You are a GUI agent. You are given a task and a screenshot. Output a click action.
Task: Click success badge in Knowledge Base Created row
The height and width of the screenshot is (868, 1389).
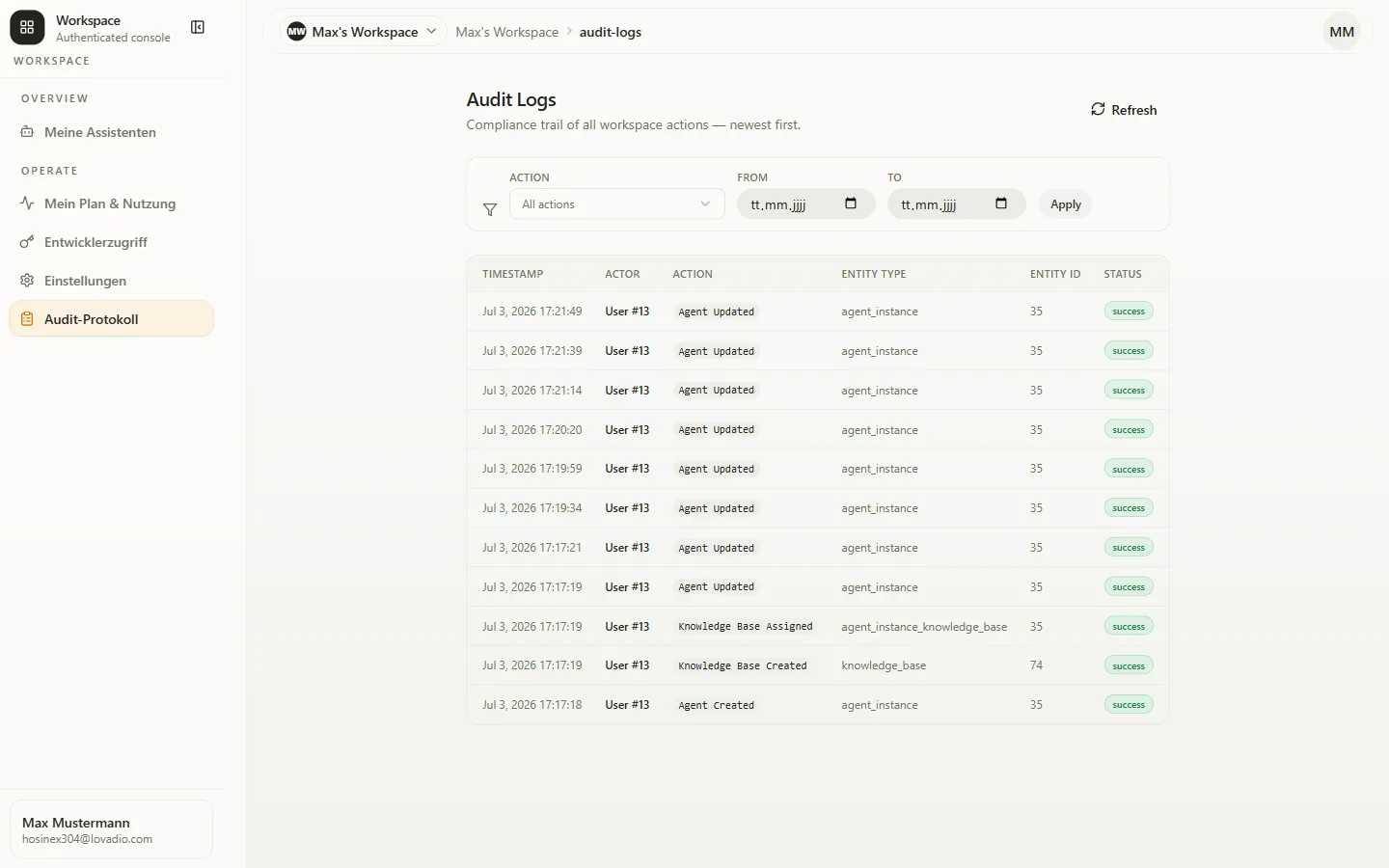coord(1129,665)
